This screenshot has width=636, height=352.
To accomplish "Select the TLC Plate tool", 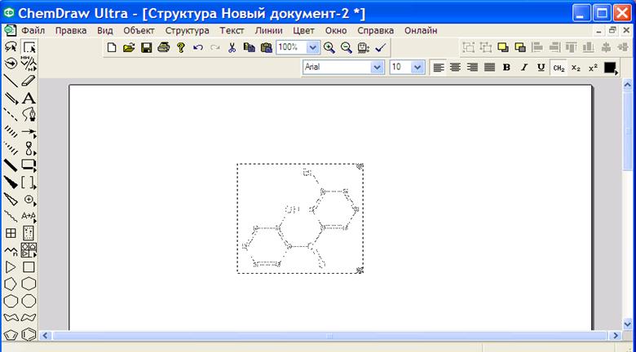I will pyautogui.click(x=29, y=233).
